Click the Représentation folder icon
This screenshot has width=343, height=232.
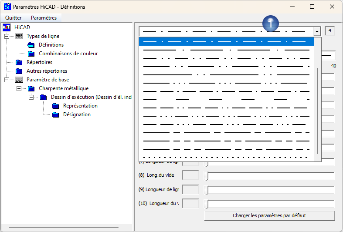(x=55, y=106)
